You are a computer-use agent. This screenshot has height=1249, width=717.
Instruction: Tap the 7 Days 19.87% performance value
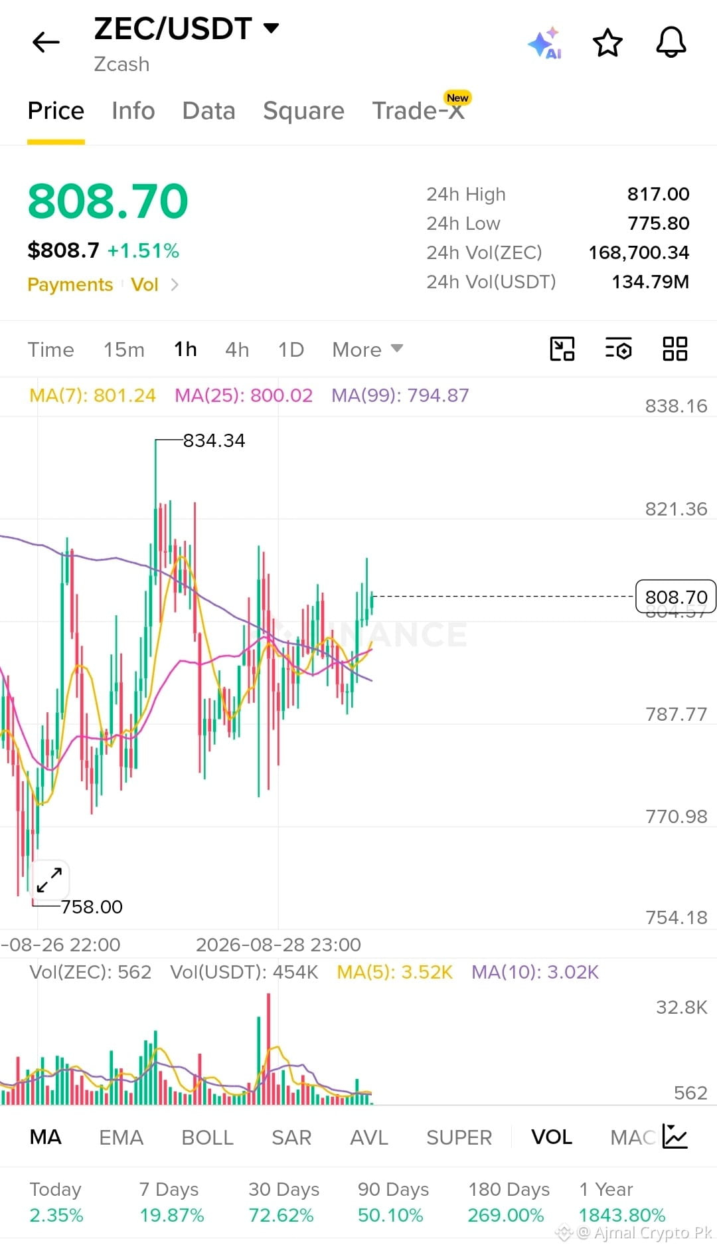pyautogui.click(x=172, y=1215)
